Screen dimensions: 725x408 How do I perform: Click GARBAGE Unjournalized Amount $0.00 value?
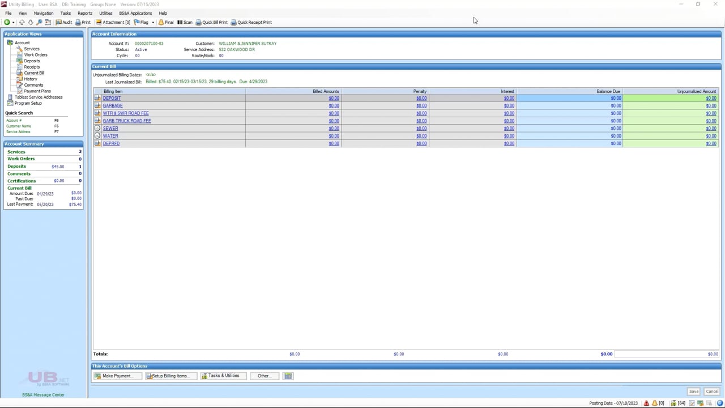pos(711,106)
